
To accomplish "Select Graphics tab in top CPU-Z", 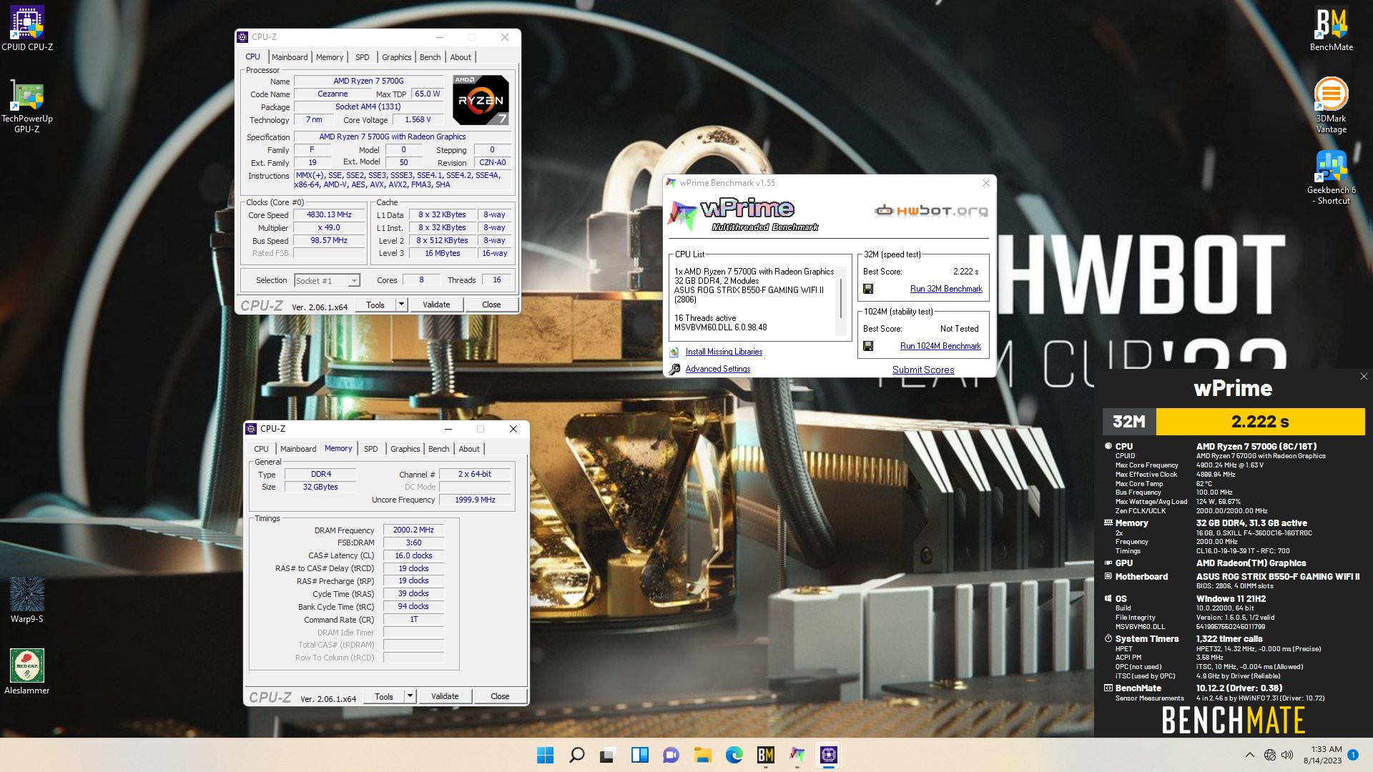I will [396, 57].
